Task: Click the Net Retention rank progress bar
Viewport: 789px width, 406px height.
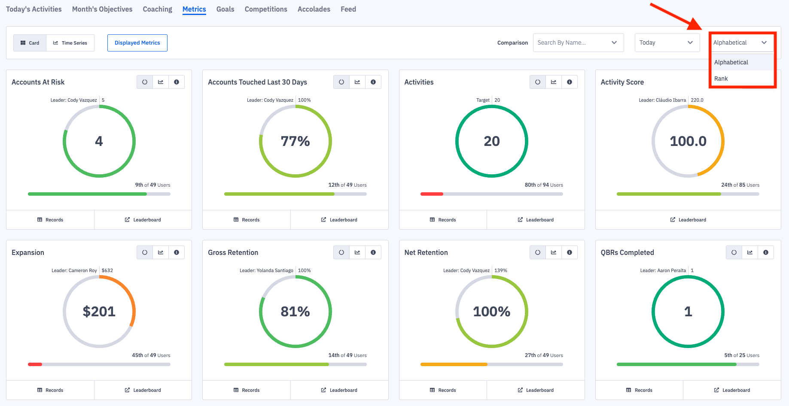Action: point(492,364)
